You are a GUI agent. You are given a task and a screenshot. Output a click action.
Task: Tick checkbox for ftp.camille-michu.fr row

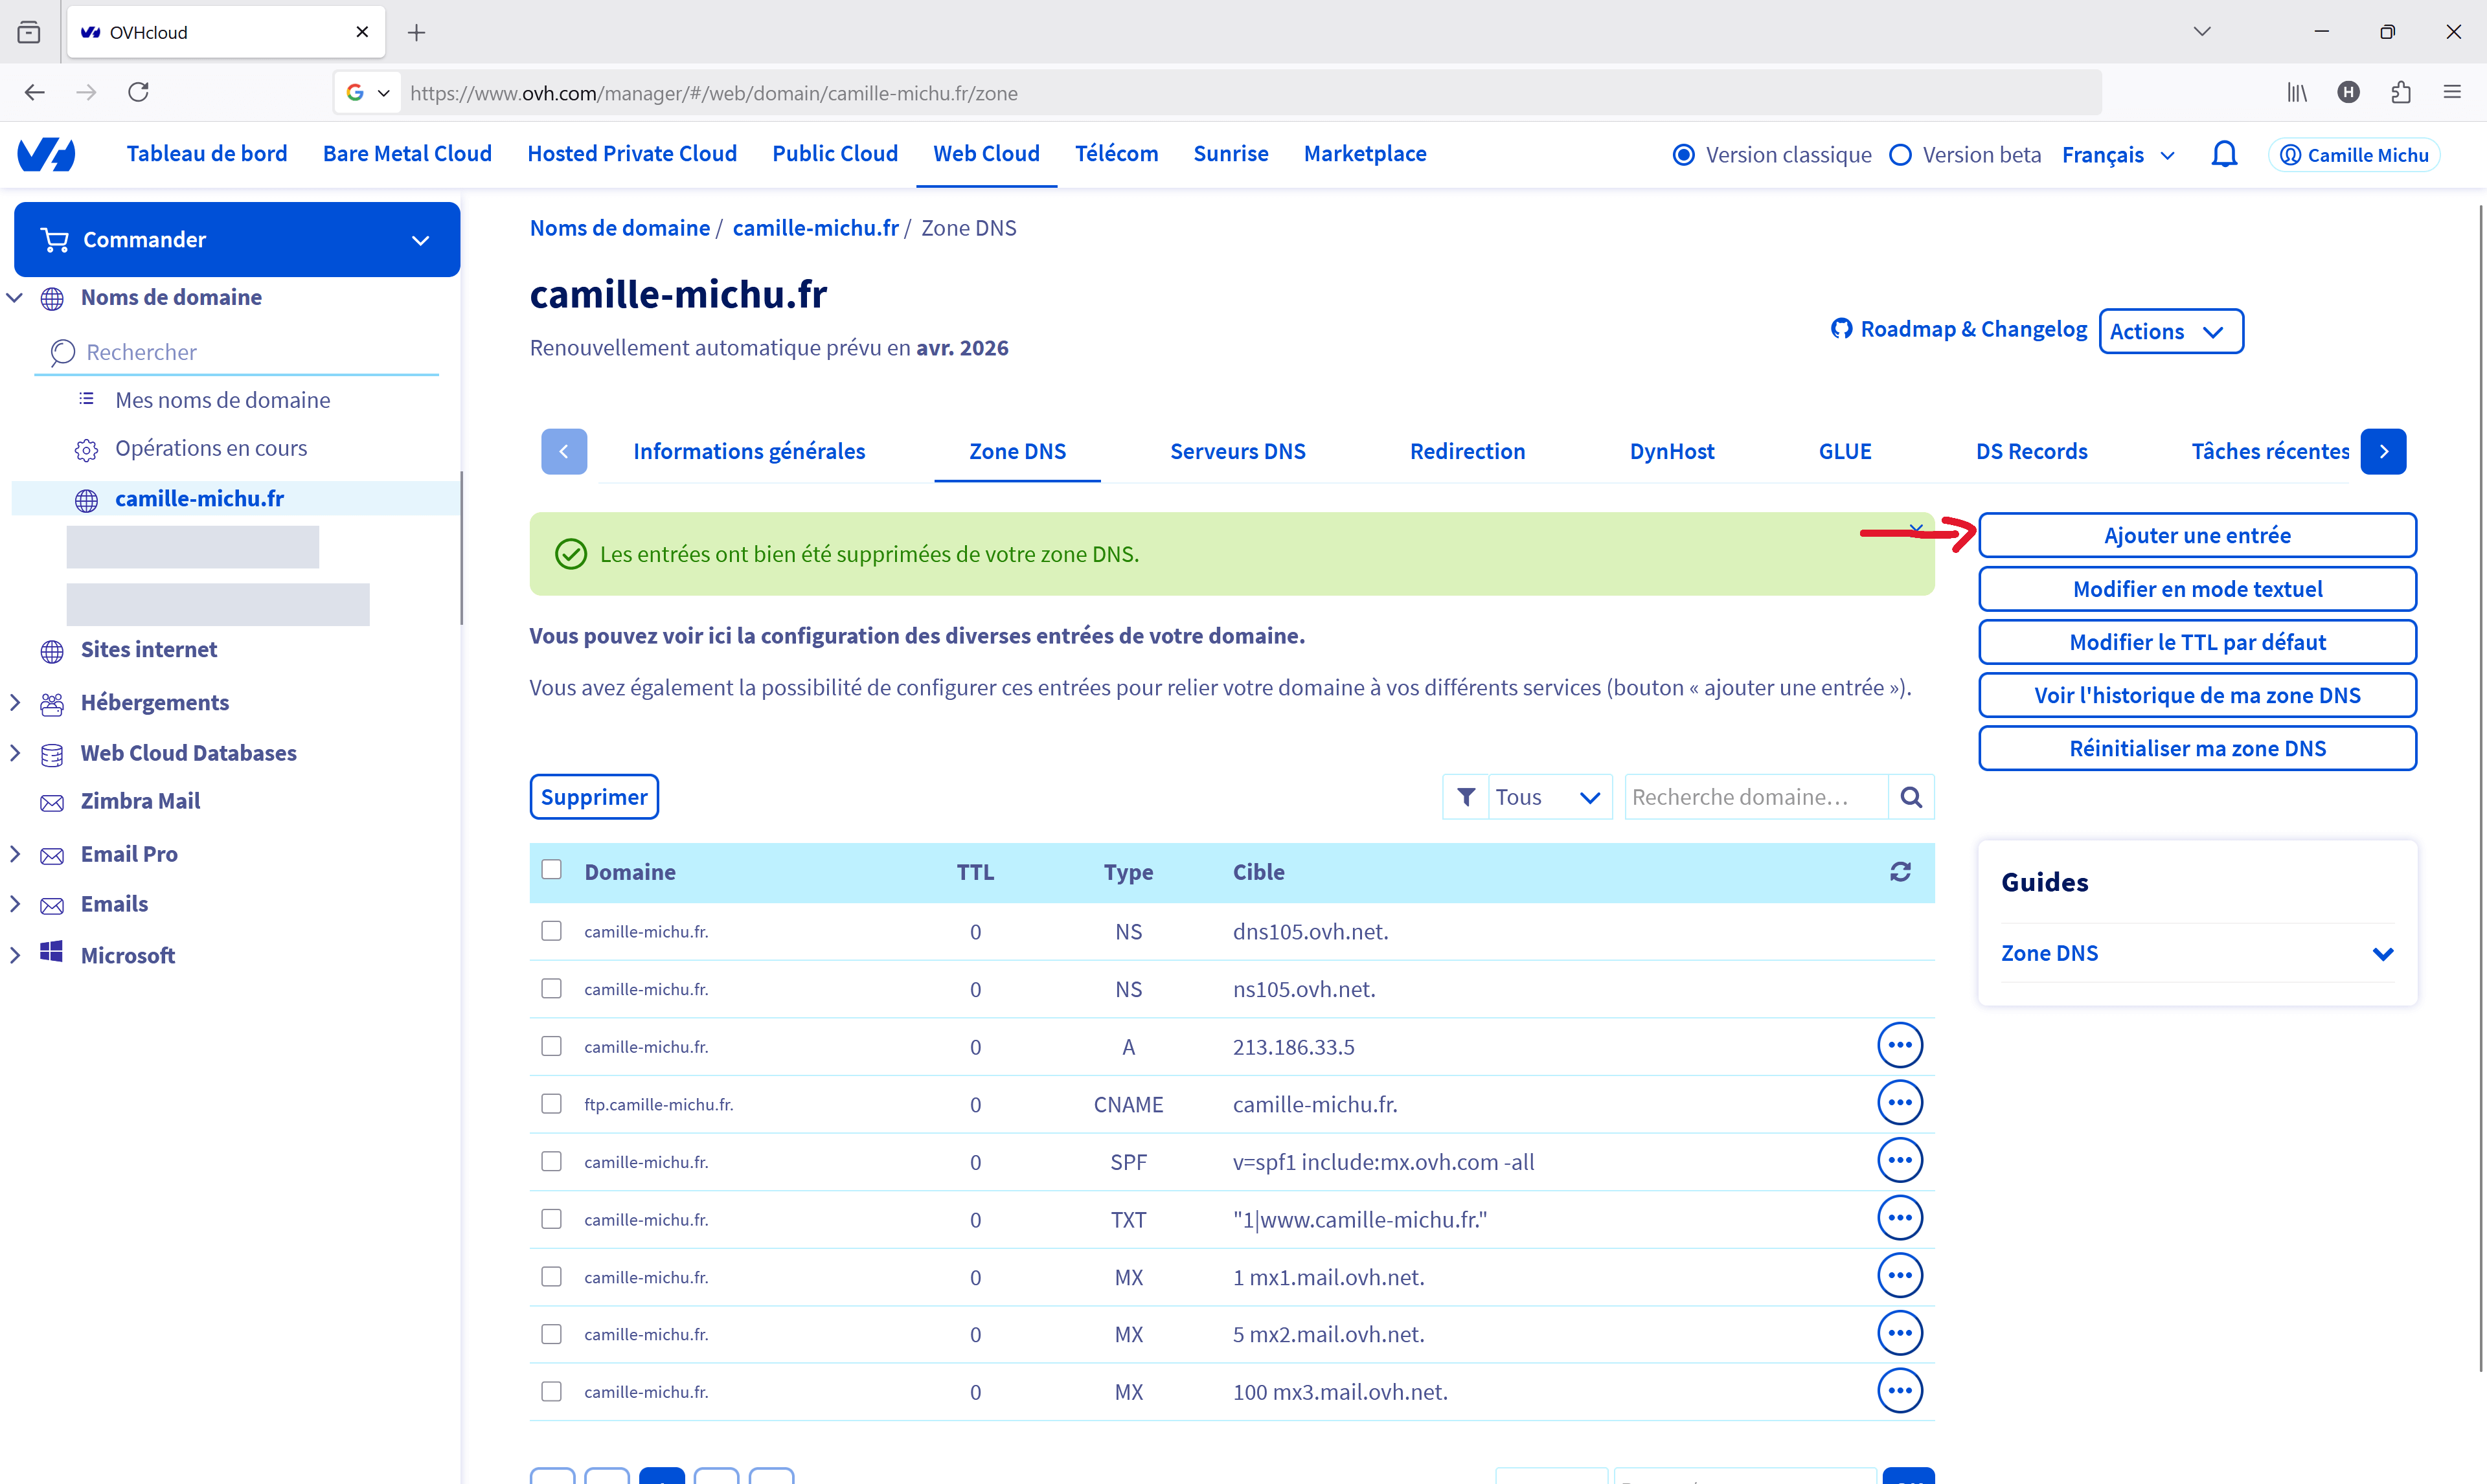[551, 1104]
